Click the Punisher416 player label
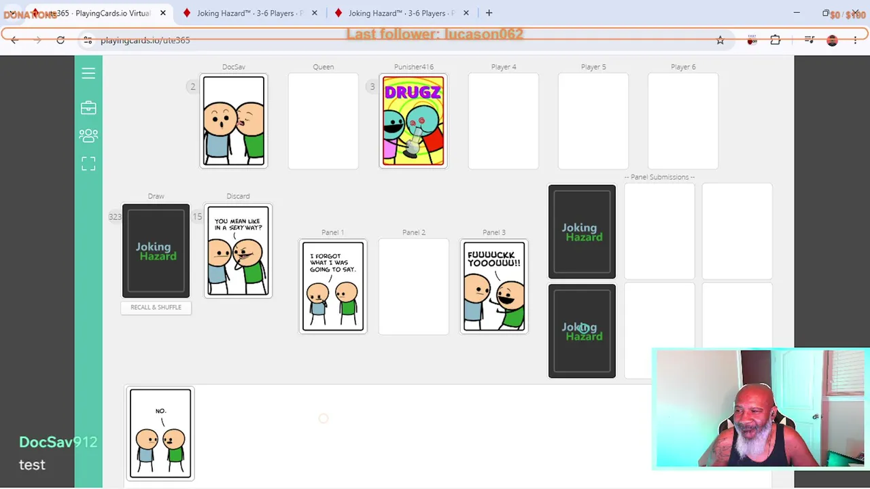Image resolution: width=870 pixels, height=489 pixels. [414, 67]
